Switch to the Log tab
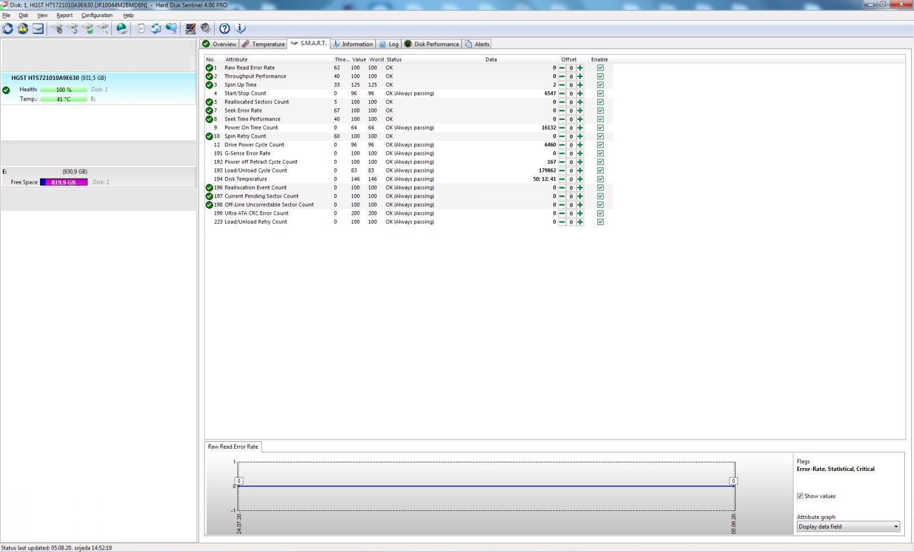Screen dimensions: 914x552 [388, 44]
